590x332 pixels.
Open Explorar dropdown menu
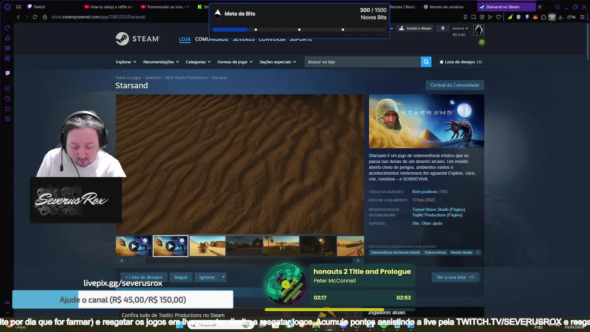[x=126, y=62]
